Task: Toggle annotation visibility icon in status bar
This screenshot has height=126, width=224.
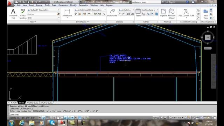Action: (185, 118)
